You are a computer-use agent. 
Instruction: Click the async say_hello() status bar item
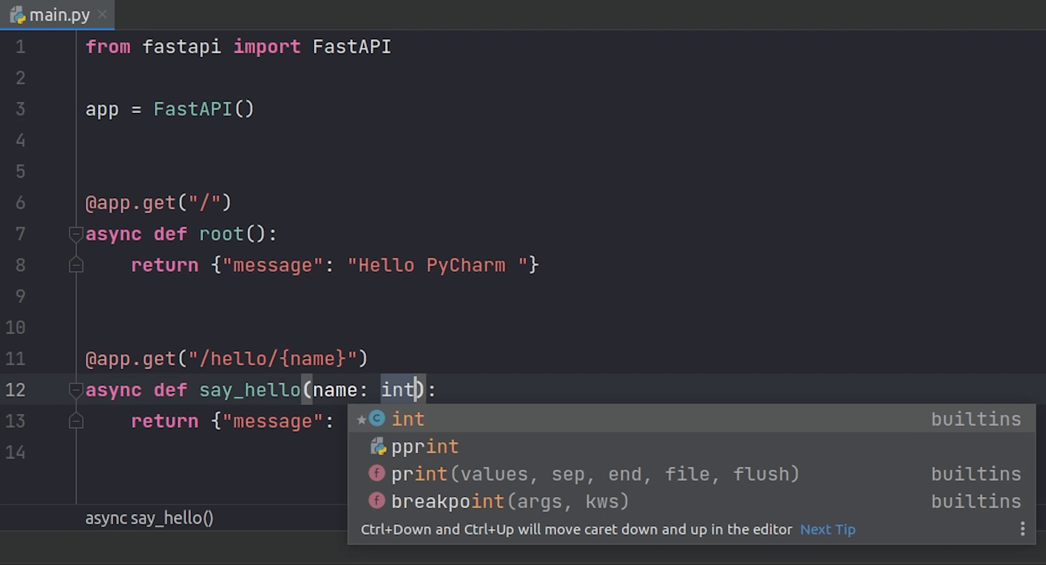(x=149, y=518)
